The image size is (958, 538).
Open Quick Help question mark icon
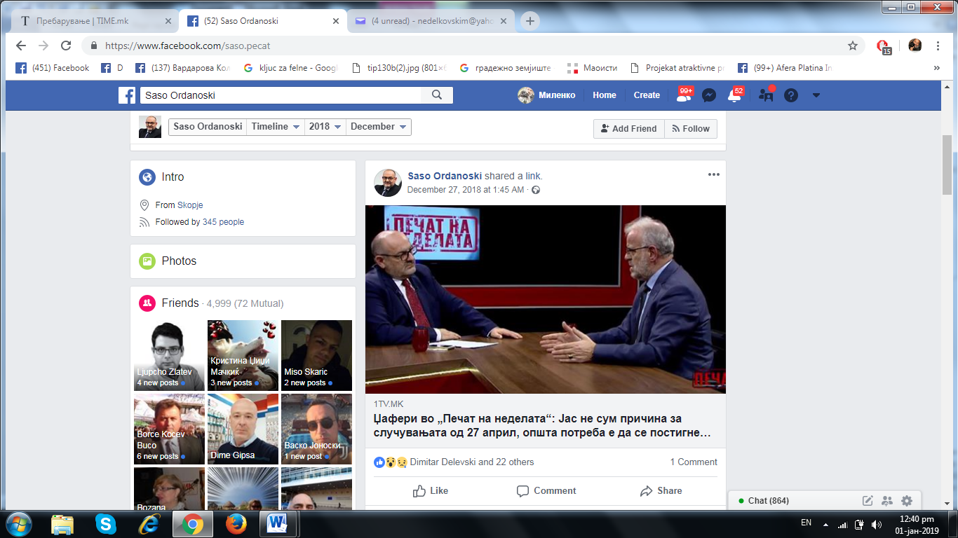(791, 95)
